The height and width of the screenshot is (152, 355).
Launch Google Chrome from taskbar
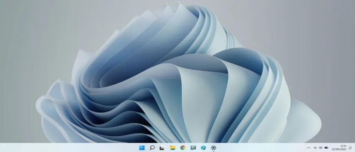pyautogui.click(x=183, y=148)
